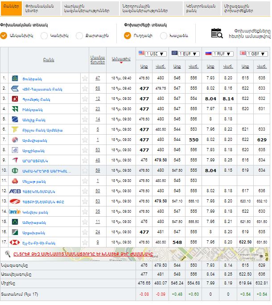Select the Խաչաձև (cross rate) radio option

164,35
